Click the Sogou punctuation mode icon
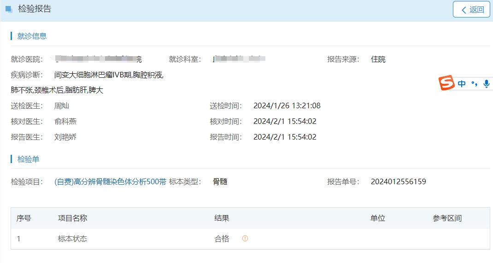Viewport: 493px width, 263px height. (474, 83)
